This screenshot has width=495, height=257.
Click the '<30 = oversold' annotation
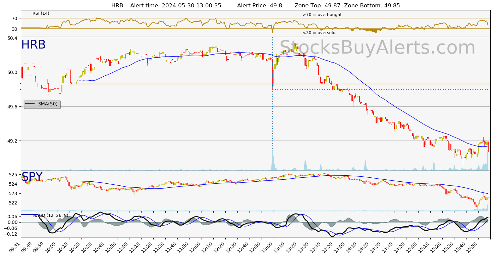(319, 33)
